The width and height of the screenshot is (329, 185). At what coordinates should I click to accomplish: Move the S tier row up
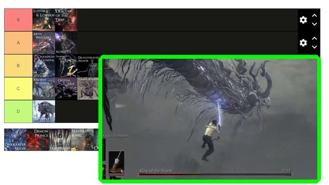pos(314,15)
